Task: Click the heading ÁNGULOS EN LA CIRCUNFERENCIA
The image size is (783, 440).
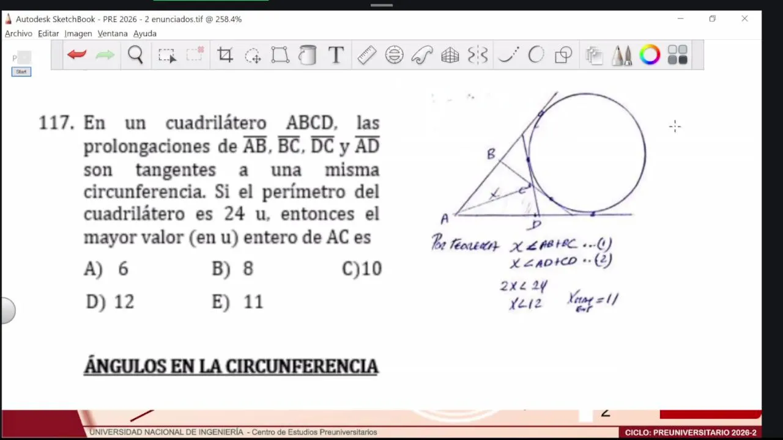Action: 231,366
